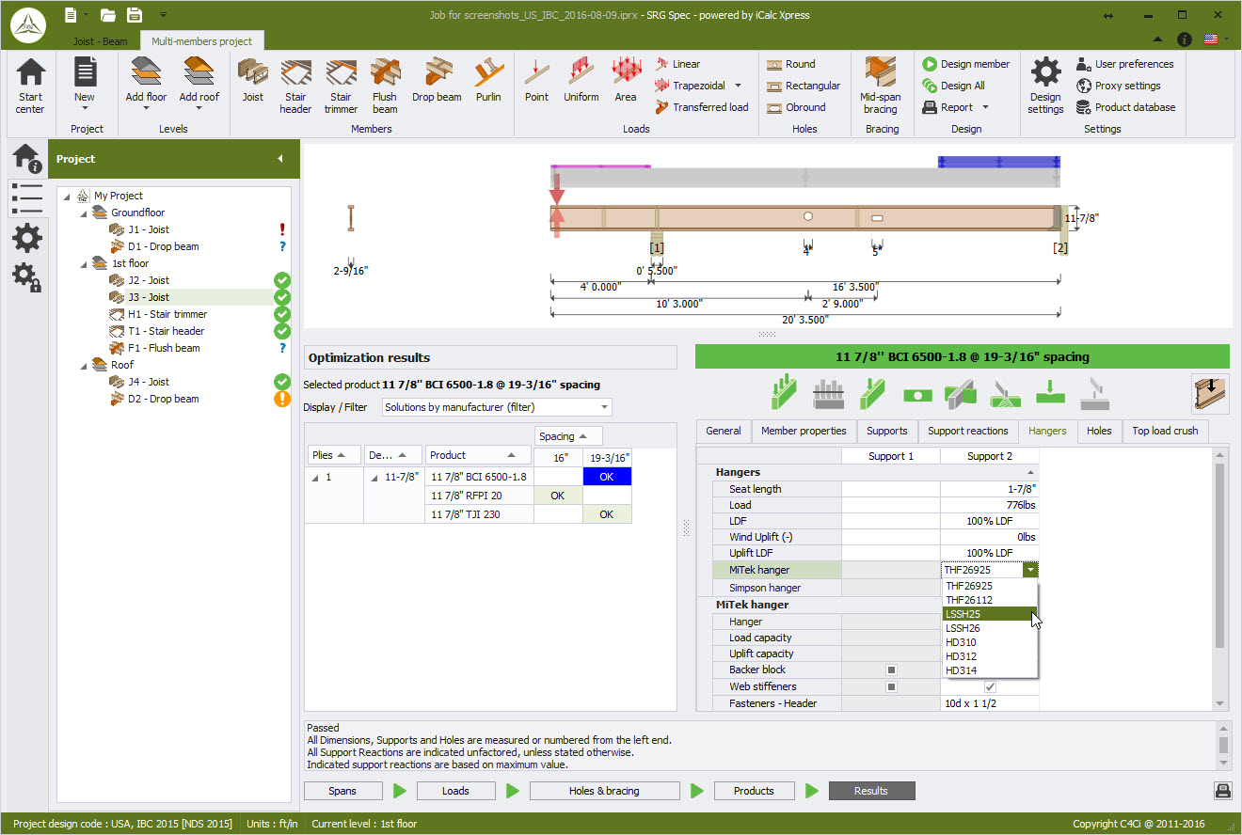Collapse the Project panel arrow
The width and height of the screenshot is (1242, 835).
point(279,159)
